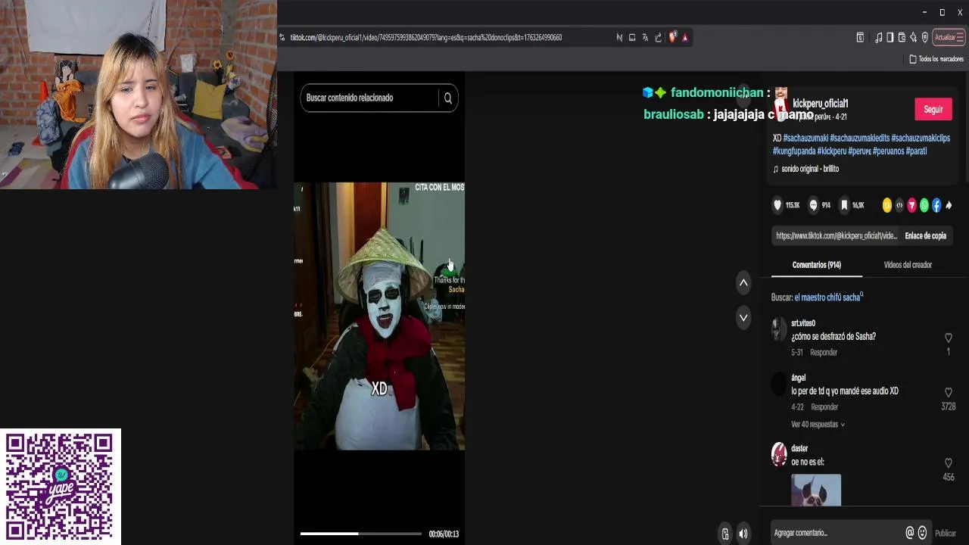Image resolution: width=969 pixels, height=545 pixels.
Task: Switch to Videos del creador tab
Action: (908, 265)
